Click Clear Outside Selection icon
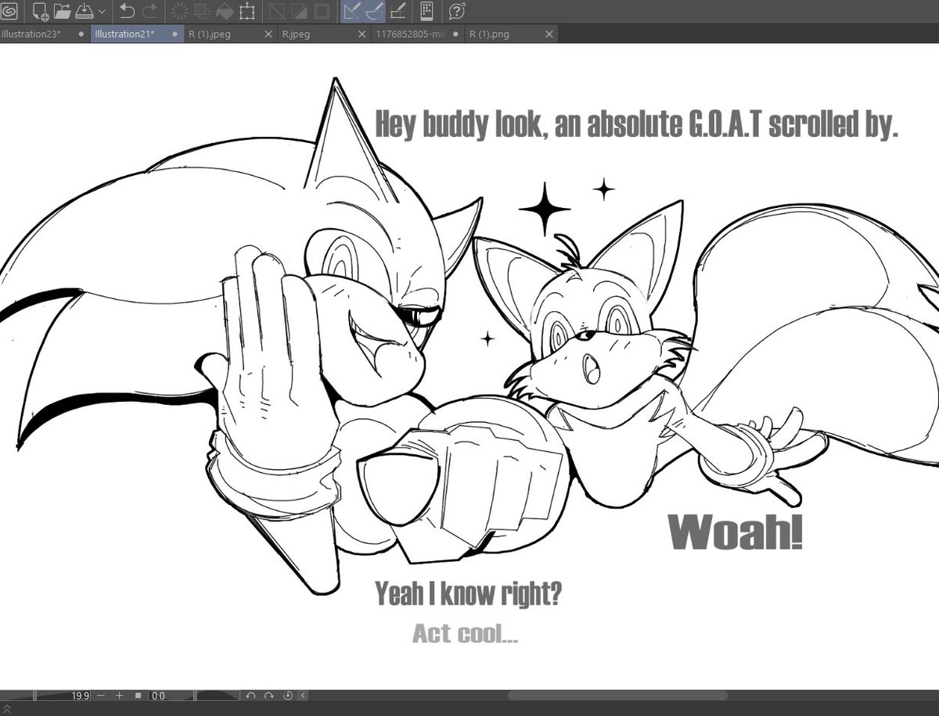The width and height of the screenshot is (939, 716). click(x=201, y=12)
